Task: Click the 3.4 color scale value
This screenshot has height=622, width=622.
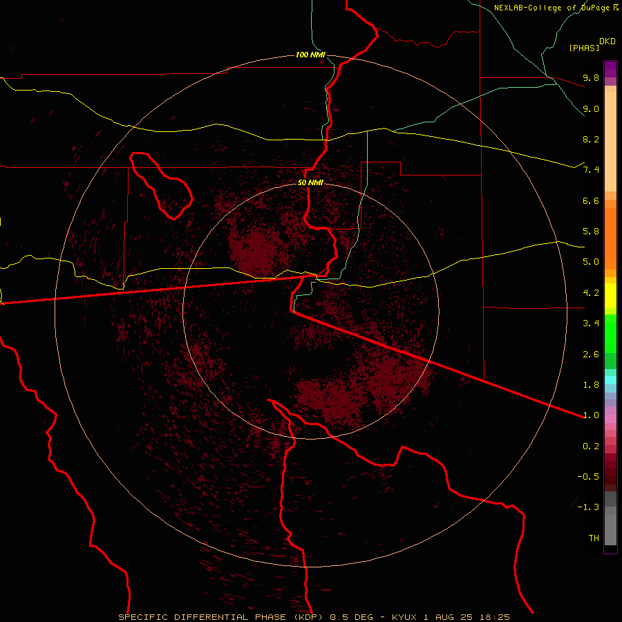Action: point(591,323)
